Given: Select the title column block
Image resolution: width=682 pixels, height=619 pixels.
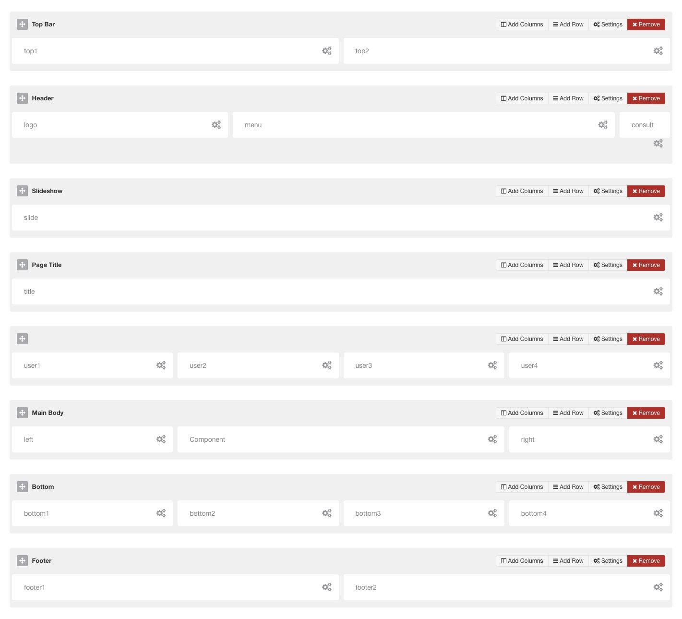Looking at the screenshot, I should coord(341,291).
